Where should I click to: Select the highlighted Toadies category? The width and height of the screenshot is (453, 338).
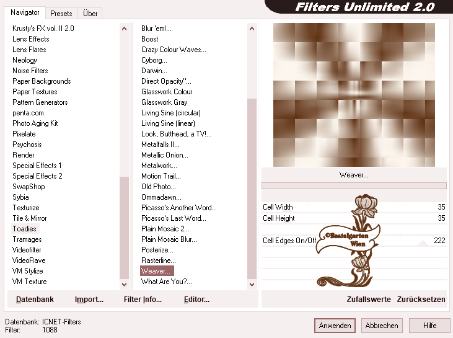(x=25, y=229)
